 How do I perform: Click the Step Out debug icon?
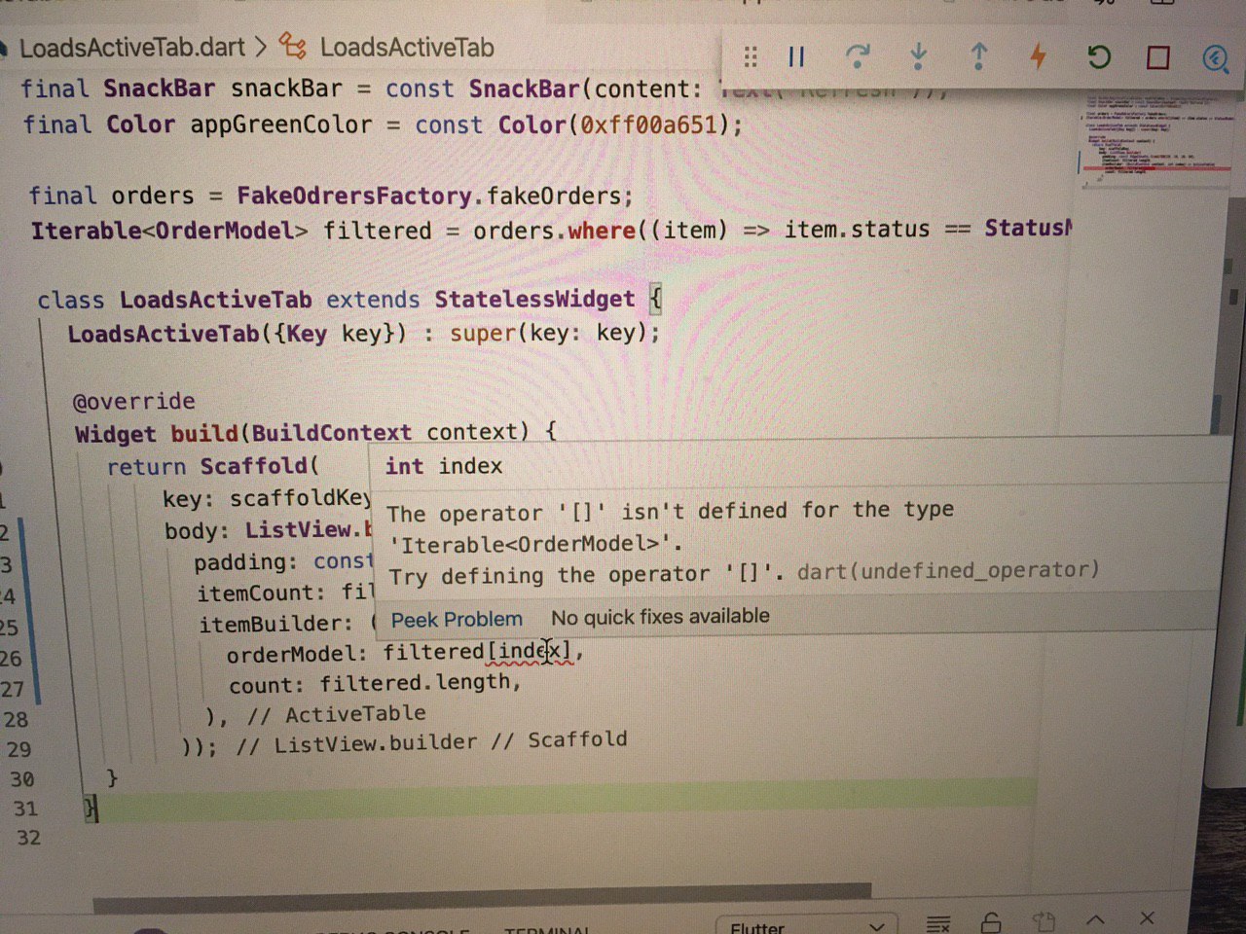[x=978, y=57]
